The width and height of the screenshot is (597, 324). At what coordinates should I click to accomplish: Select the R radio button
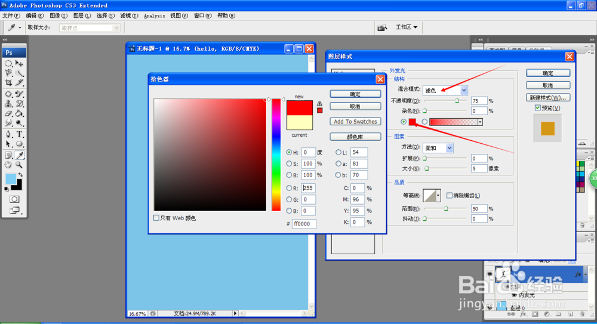click(289, 188)
